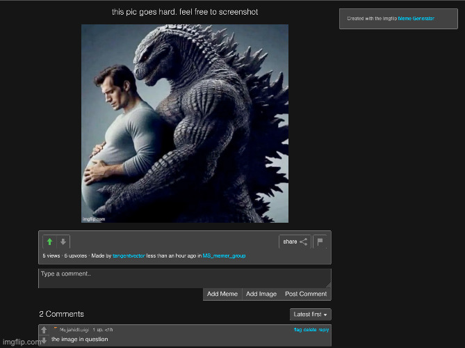Open the Meme Generator link
The width and height of the screenshot is (465, 348).
click(416, 18)
